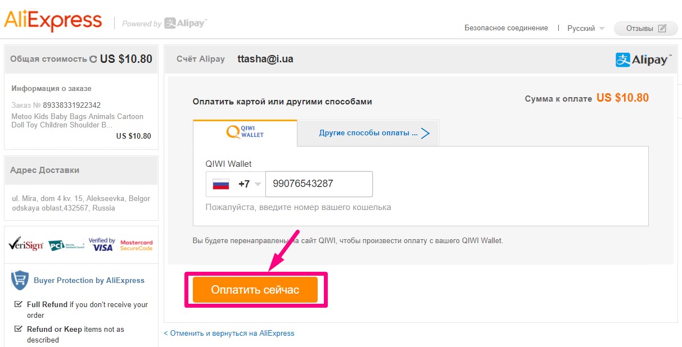Click the Full Refund checkmark icon
This screenshot has width=682, height=347.
18,304
